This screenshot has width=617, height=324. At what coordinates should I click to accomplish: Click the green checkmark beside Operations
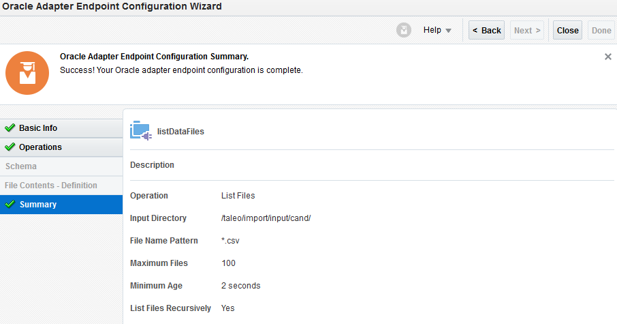[10, 147]
